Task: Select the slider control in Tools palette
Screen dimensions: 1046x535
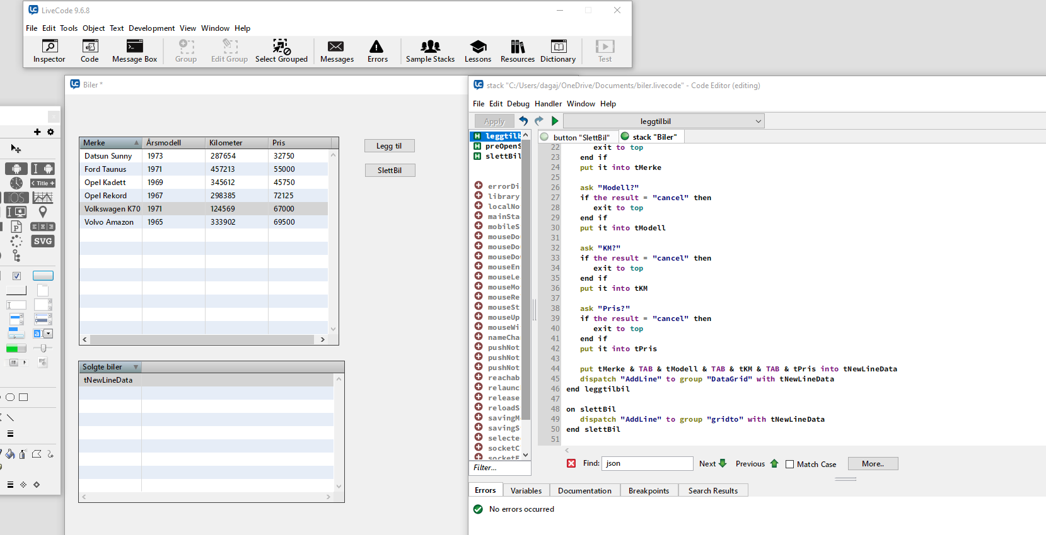Action: pyautogui.click(x=43, y=348)
